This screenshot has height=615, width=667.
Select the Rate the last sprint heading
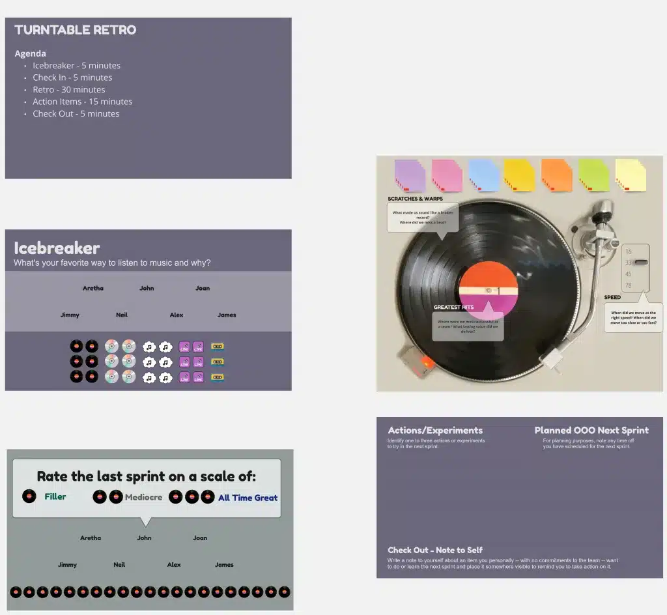(147, 476)
